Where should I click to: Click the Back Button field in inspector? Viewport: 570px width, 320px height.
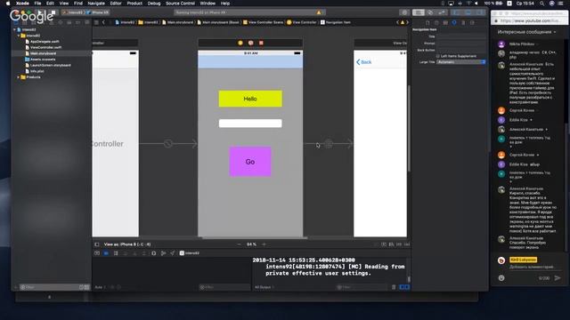pos(461,50)
